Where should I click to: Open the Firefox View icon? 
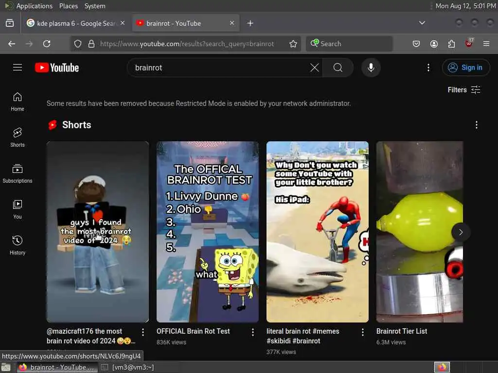click(x=10, y=23)
